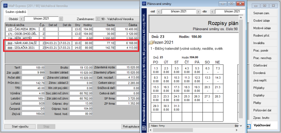
Task: Click the Zdanitelná mzda field
Action: tap(128, 68)
